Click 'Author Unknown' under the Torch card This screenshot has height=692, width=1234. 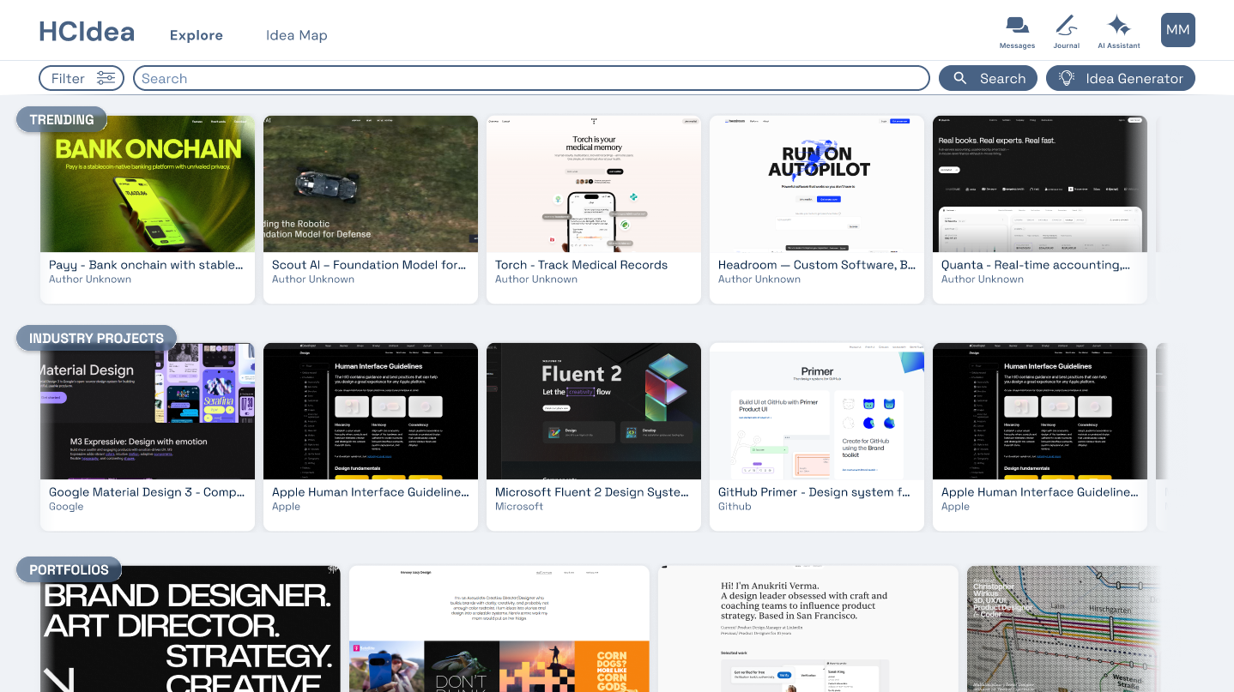536,280
